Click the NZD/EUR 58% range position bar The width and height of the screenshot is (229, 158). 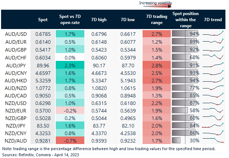coord(180,110)
